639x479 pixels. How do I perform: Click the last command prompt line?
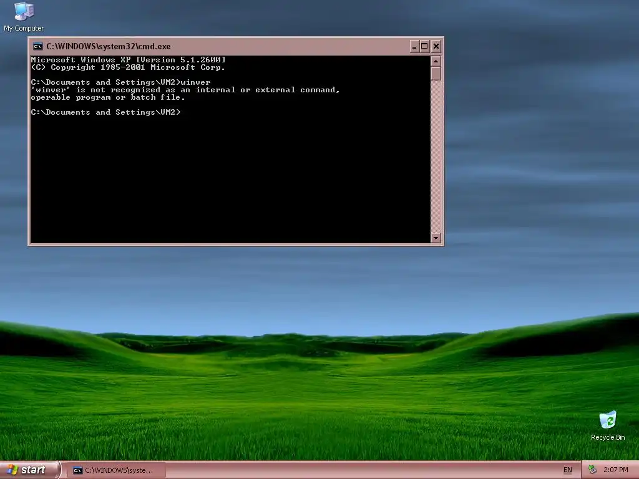(105, 112)
